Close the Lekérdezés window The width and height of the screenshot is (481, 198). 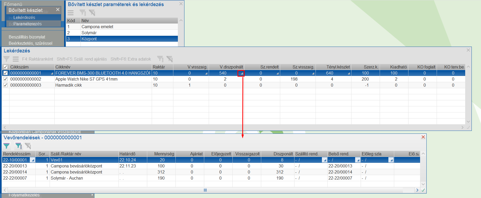[468, 50]
